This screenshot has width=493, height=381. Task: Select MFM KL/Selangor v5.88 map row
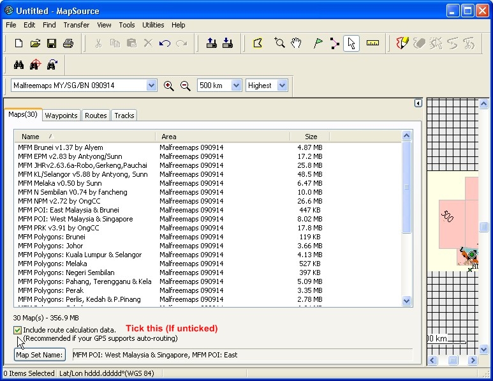(207, 174)
